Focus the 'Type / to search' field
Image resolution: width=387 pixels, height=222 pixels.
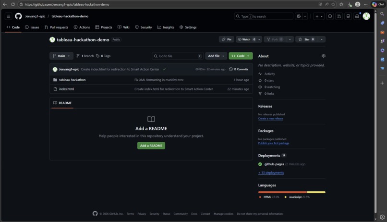[263, 16]
